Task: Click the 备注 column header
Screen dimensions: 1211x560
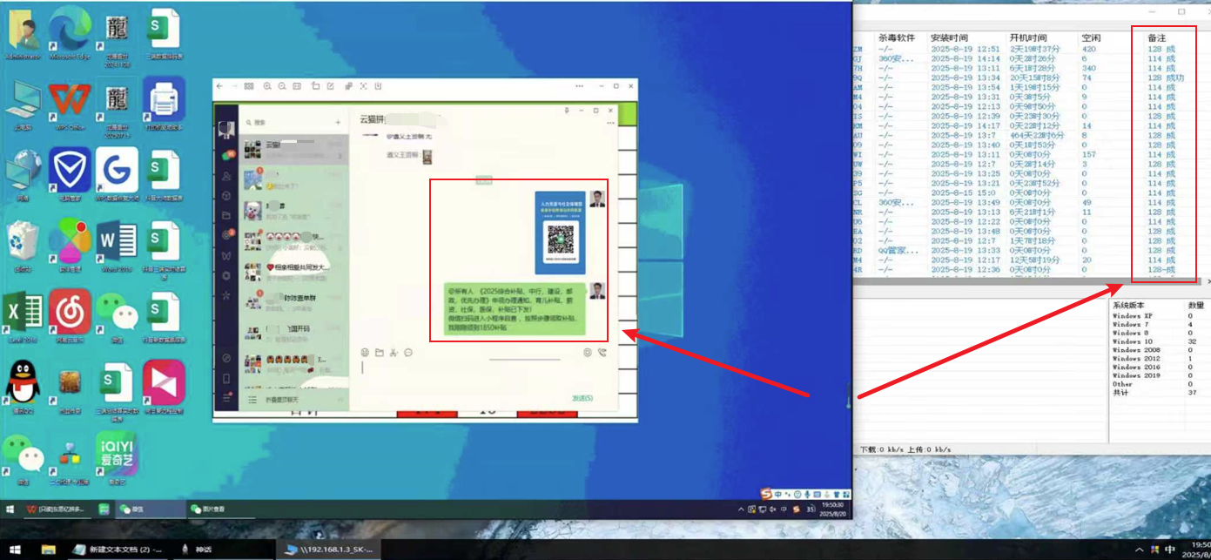Action: 1157,38
